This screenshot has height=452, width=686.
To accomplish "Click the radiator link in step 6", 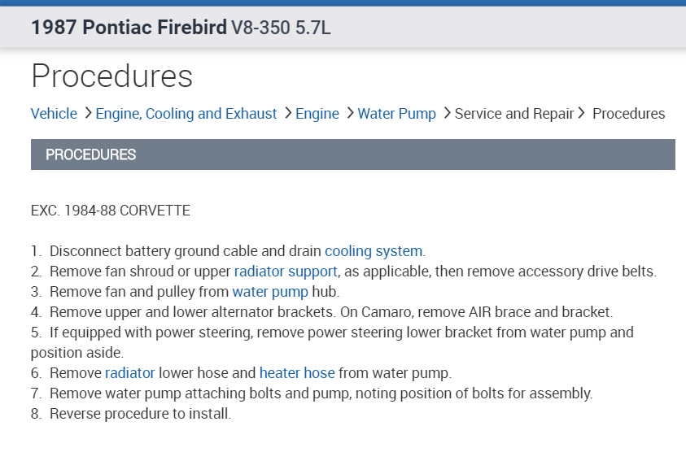I will tap(129, 373).
